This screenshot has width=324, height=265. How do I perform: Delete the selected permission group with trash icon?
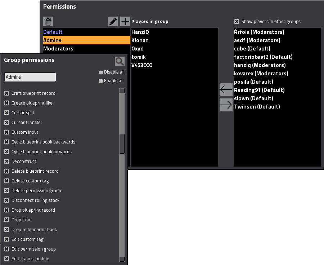[48, 22]
